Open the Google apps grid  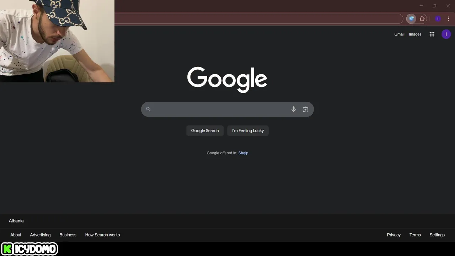click(x=432, y=34)
